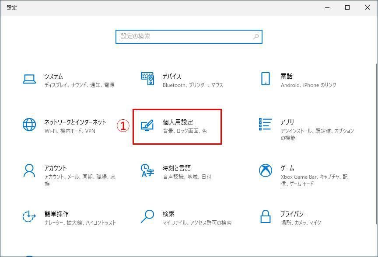
Task: Click the Wi-Fi、機内モード、VPN description
Action: tap(70, 131)
